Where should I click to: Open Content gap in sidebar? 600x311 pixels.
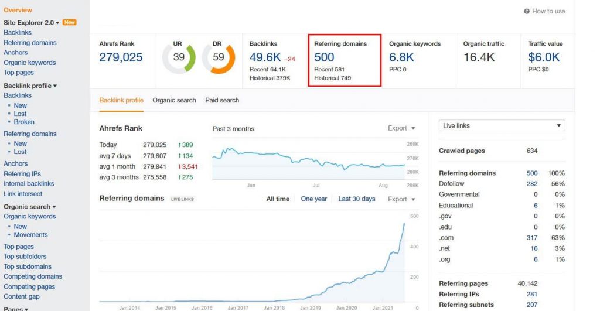(22, 296)
